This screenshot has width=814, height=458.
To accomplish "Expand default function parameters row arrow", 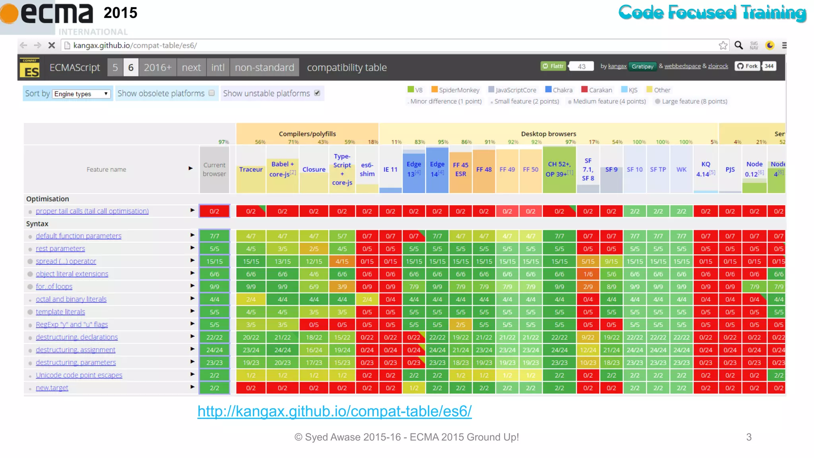I will click(192, 235).
